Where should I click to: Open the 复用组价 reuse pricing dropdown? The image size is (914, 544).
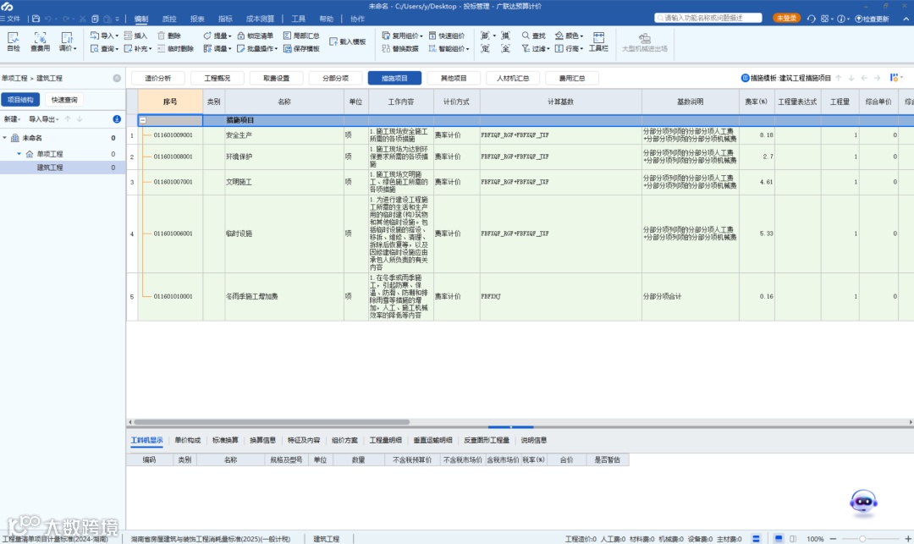402,36
